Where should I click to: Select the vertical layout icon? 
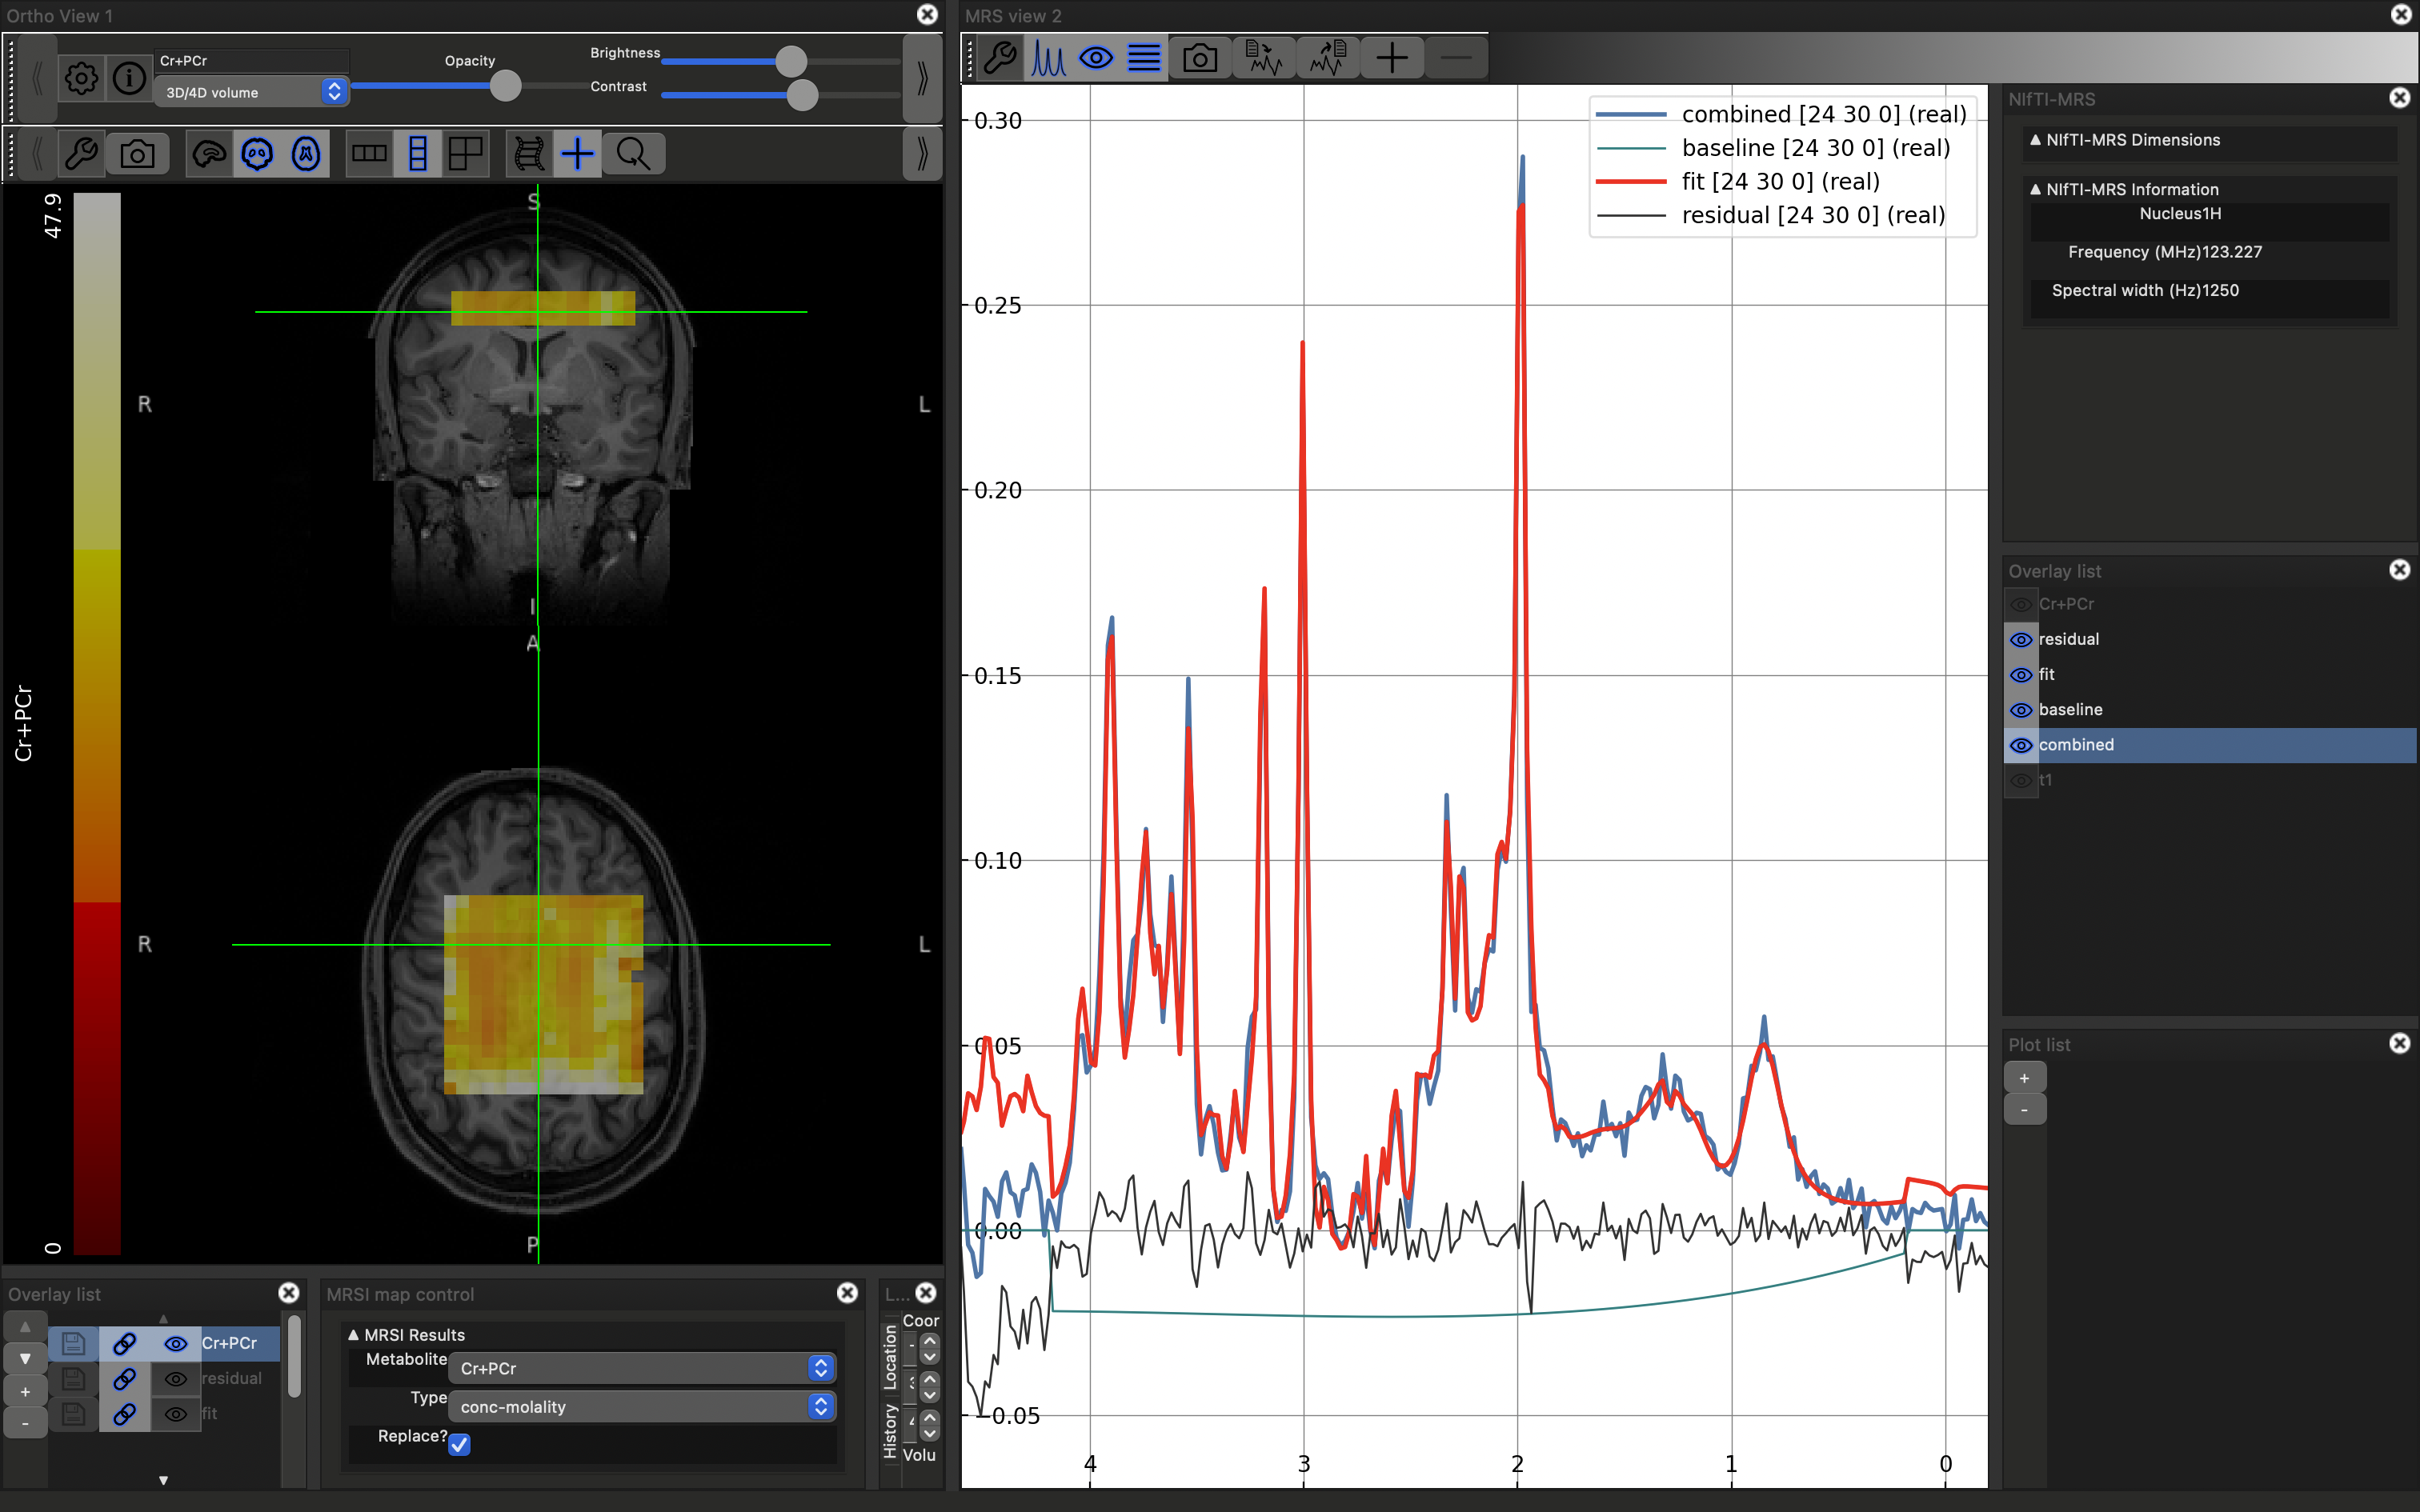[x=418, y=154]
